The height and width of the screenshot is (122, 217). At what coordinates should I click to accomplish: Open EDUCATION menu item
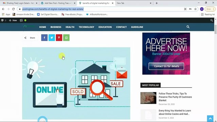105,27
